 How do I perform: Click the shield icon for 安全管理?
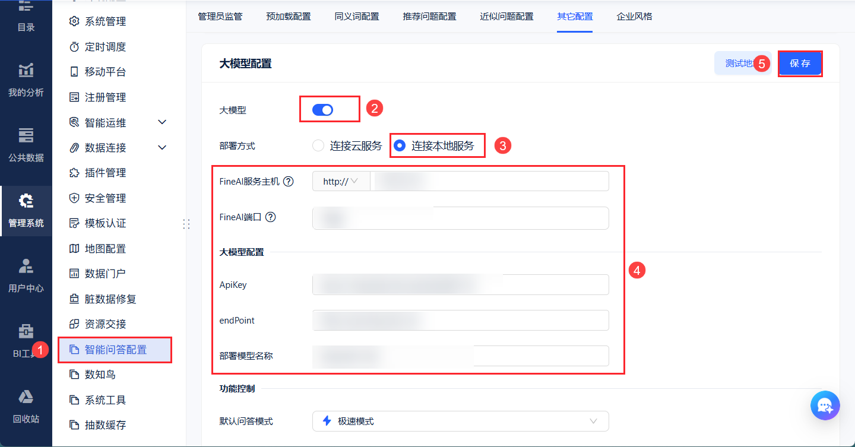pyautogui.click(x=74, y=198)
